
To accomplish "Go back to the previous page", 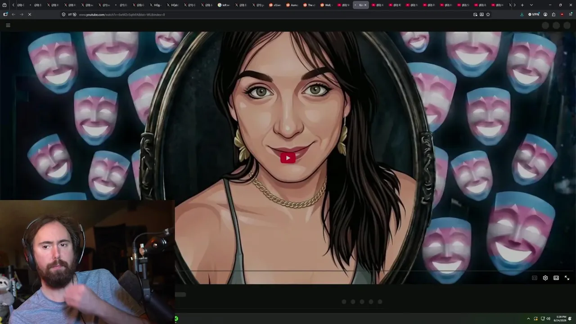I will (x=13, y=14).
